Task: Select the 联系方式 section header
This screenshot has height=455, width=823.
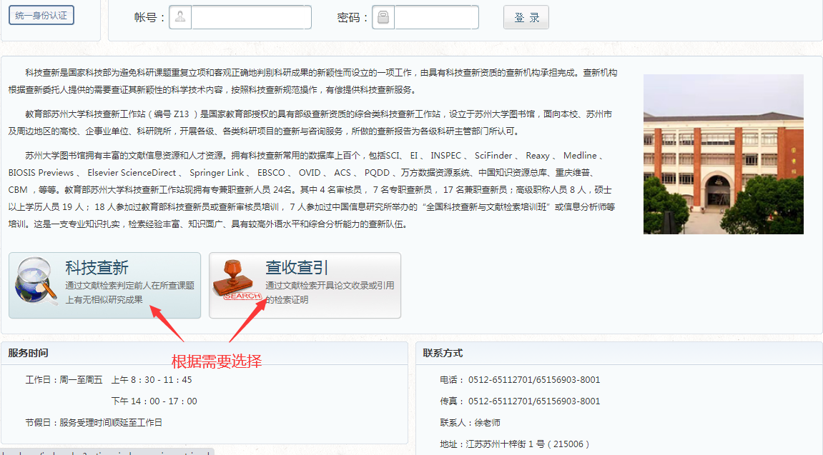Action: click(x=443, y=354)
